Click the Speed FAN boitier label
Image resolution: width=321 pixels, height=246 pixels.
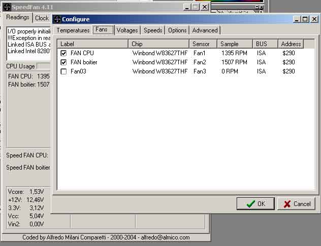[28, 168]
